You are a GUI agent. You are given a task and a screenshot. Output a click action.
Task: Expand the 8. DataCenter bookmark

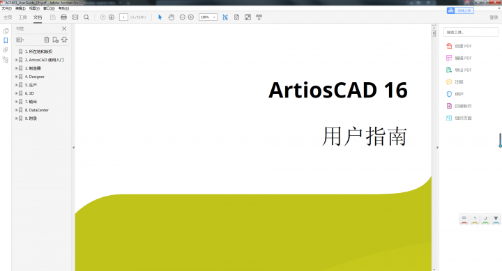[16, 110]
